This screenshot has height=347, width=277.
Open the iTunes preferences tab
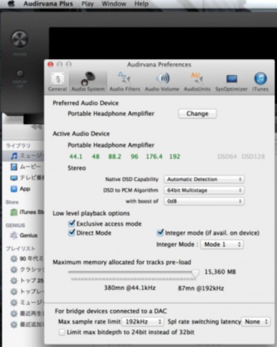(x=260, y=82)
